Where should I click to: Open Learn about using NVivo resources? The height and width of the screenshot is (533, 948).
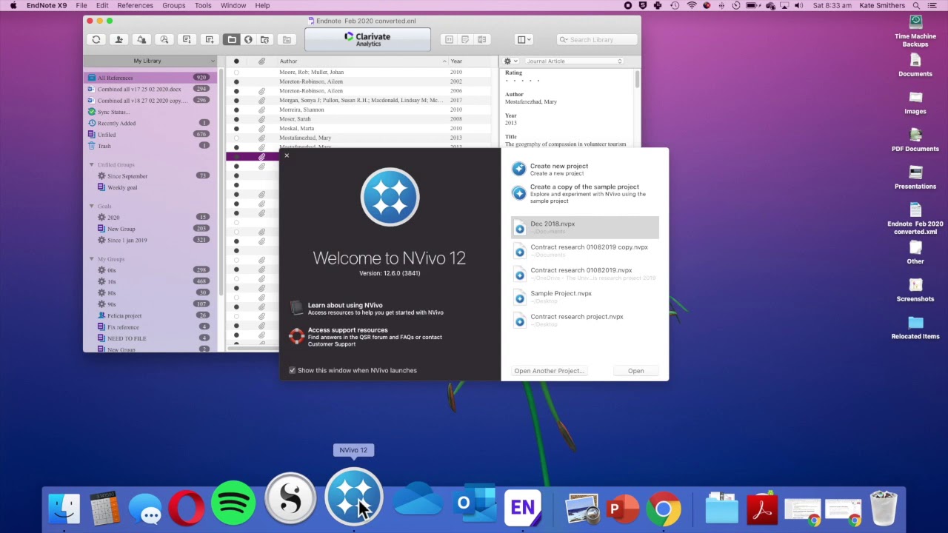(x=367, y=309)
